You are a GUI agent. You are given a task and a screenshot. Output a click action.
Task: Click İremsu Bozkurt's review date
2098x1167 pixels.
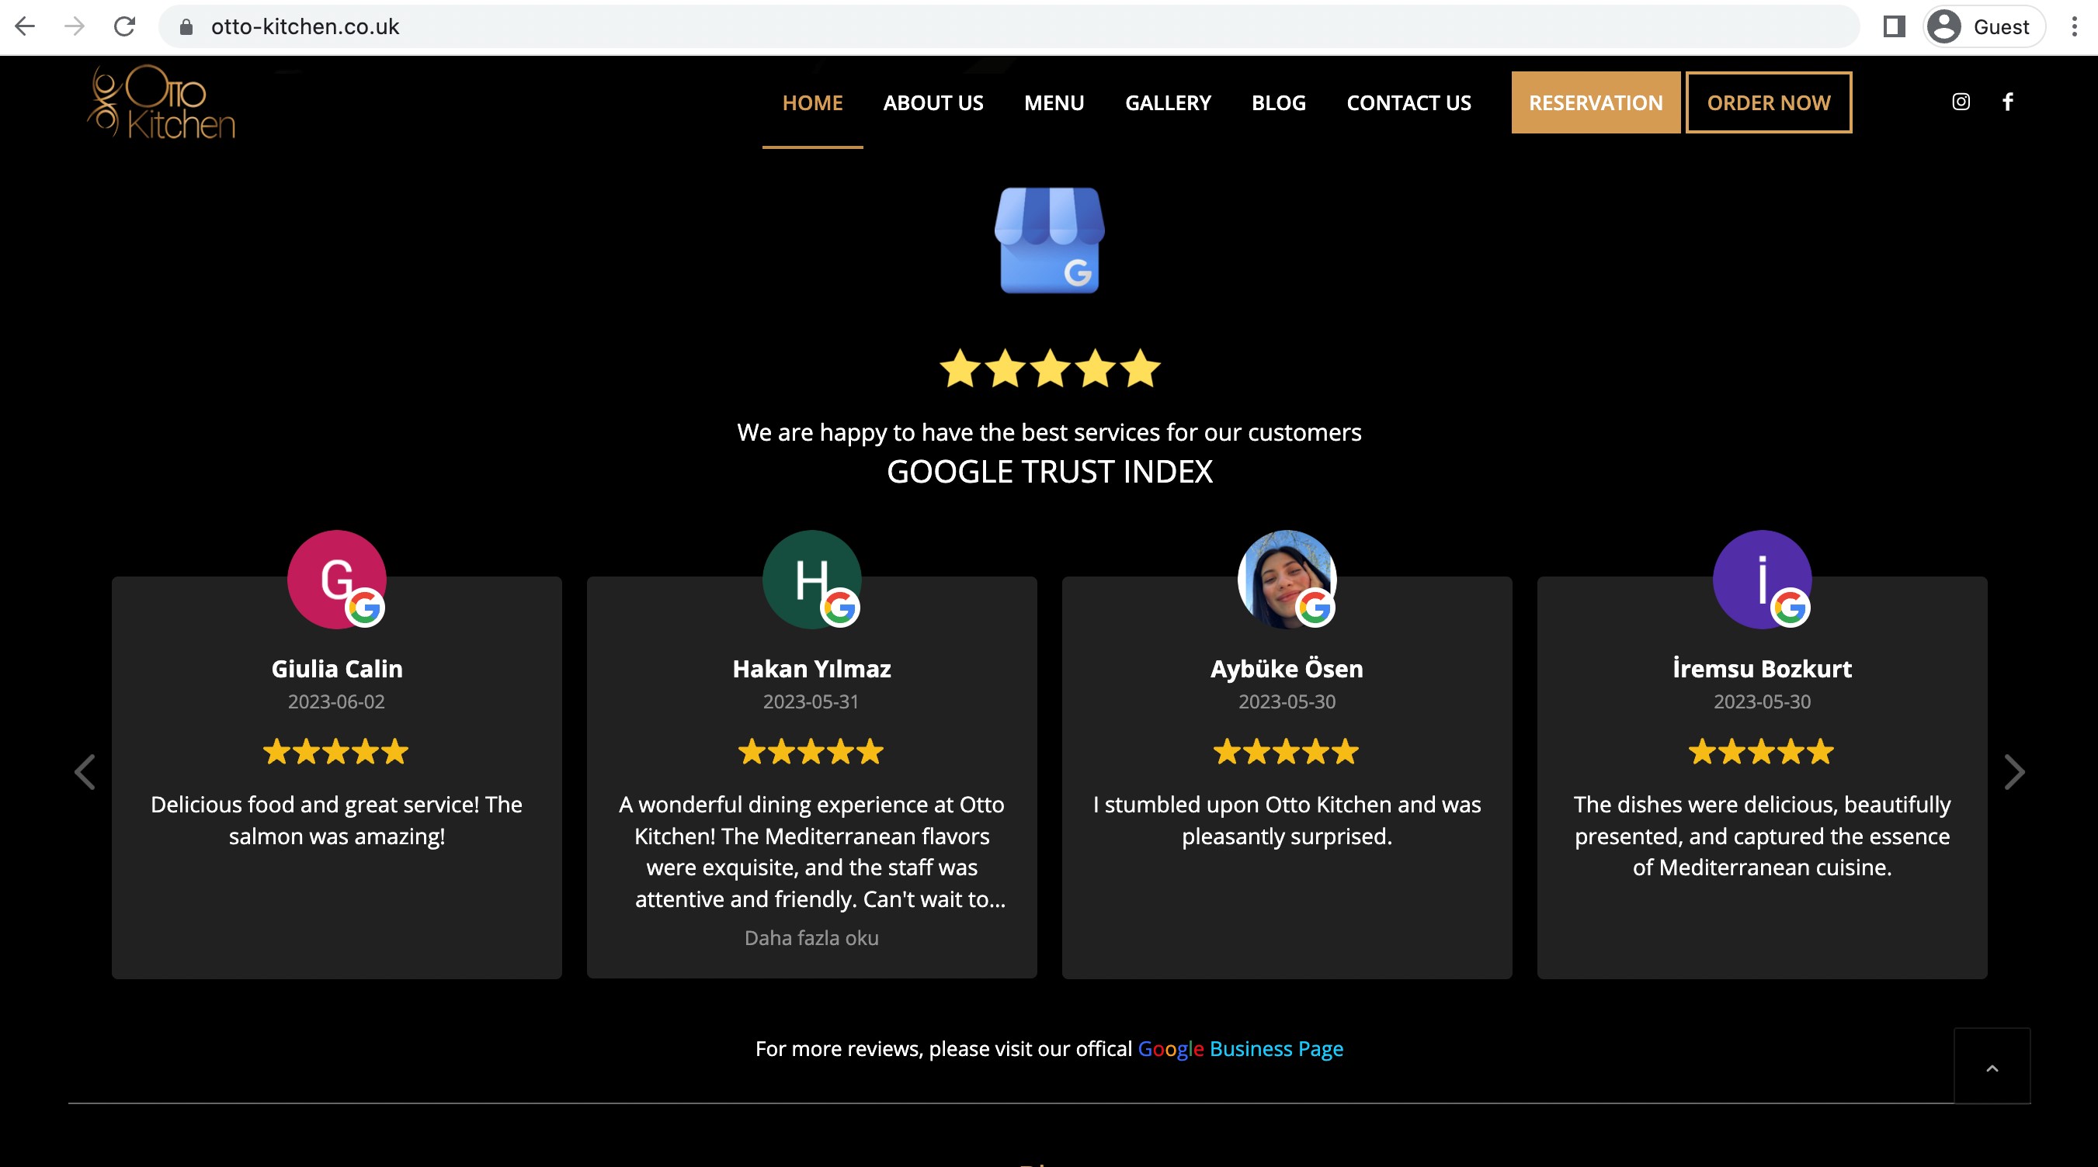click(1762, 701)
